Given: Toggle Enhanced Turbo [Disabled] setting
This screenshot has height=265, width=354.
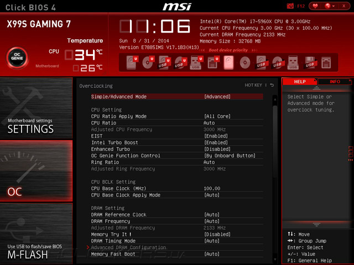Looking at the screenshot, I should tap(217, 149).
